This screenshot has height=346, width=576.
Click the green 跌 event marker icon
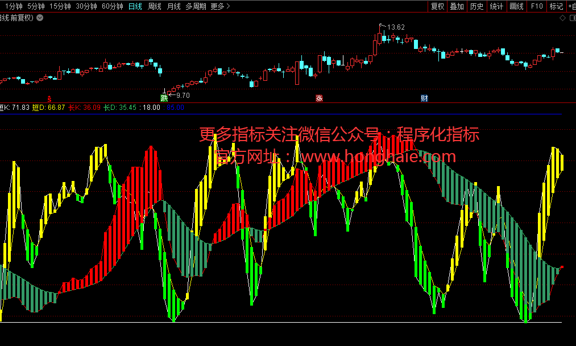pos(164,98)
